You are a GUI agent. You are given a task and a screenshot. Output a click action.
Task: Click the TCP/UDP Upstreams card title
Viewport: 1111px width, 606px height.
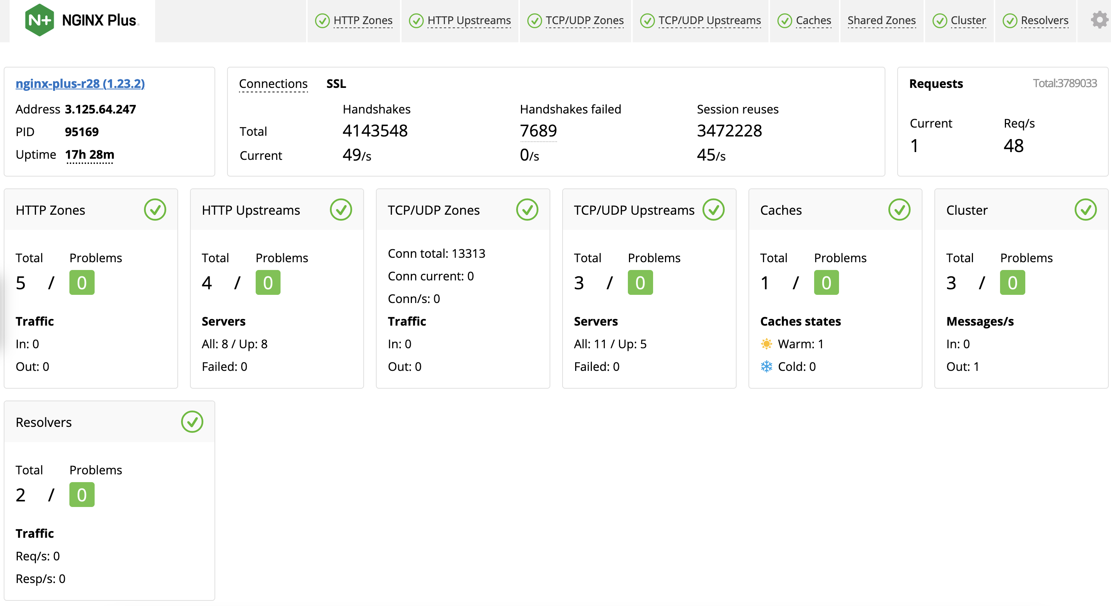click(633, 210)
